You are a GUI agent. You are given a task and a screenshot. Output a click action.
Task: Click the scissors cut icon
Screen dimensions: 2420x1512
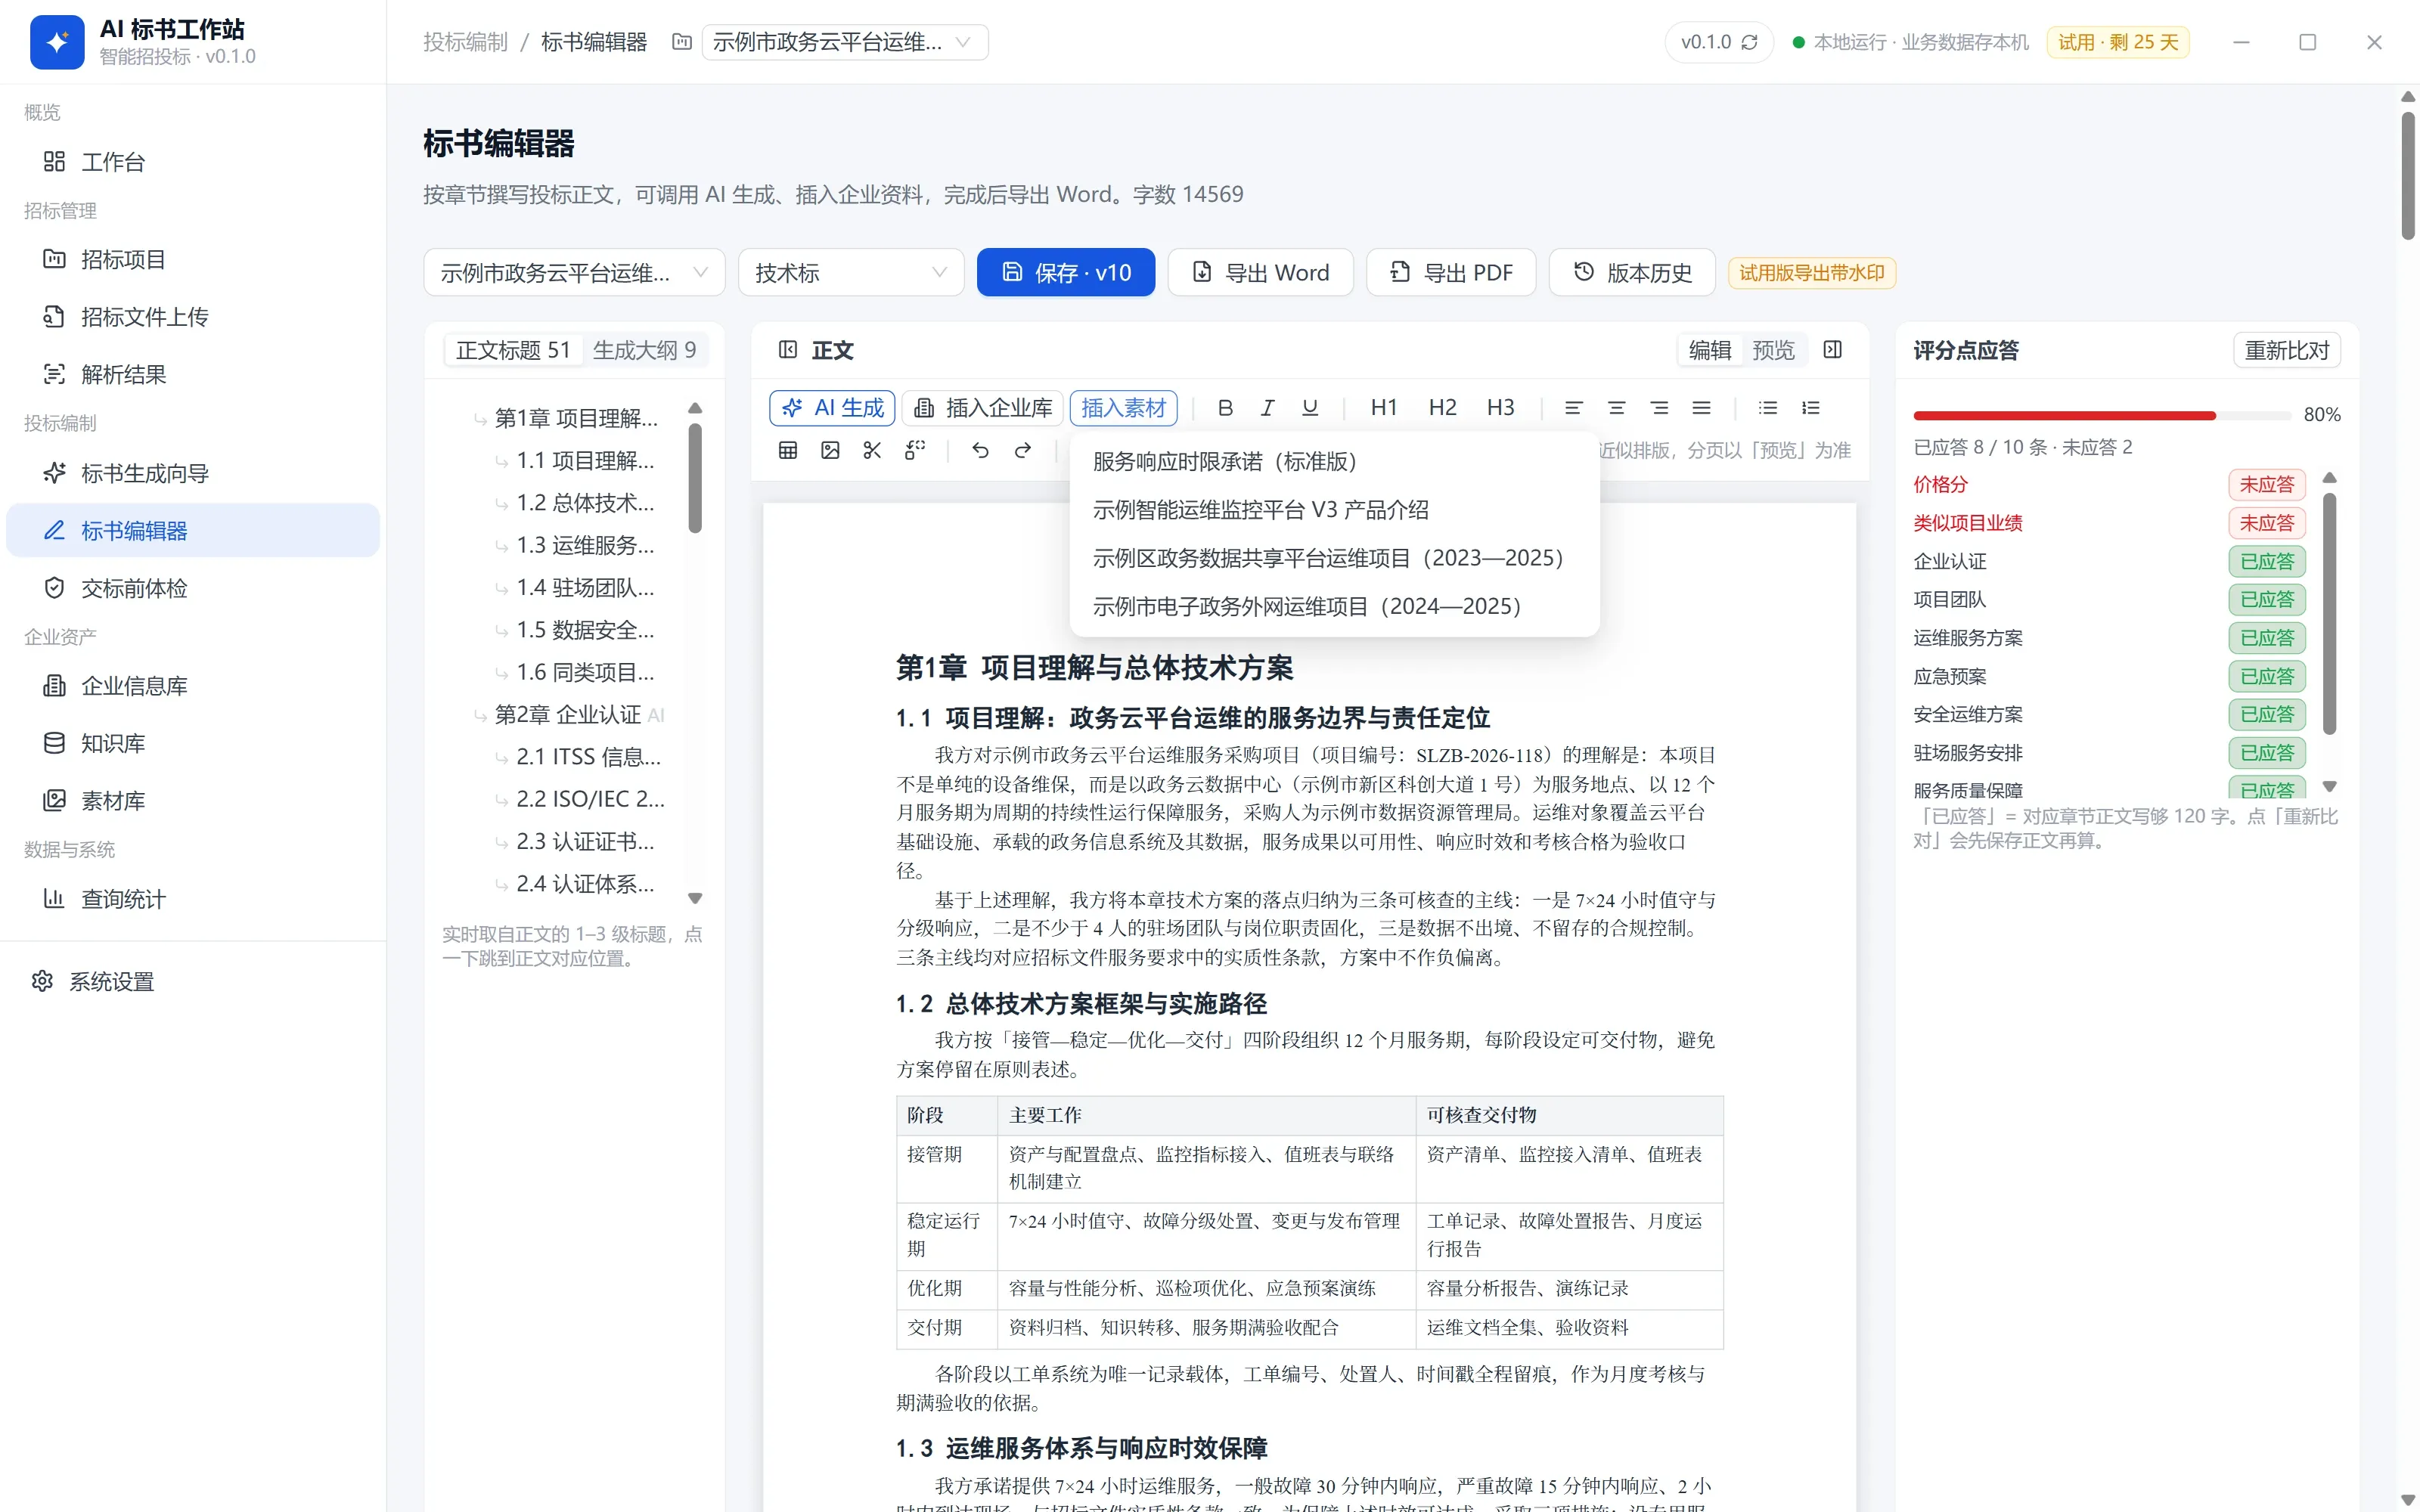872,450
